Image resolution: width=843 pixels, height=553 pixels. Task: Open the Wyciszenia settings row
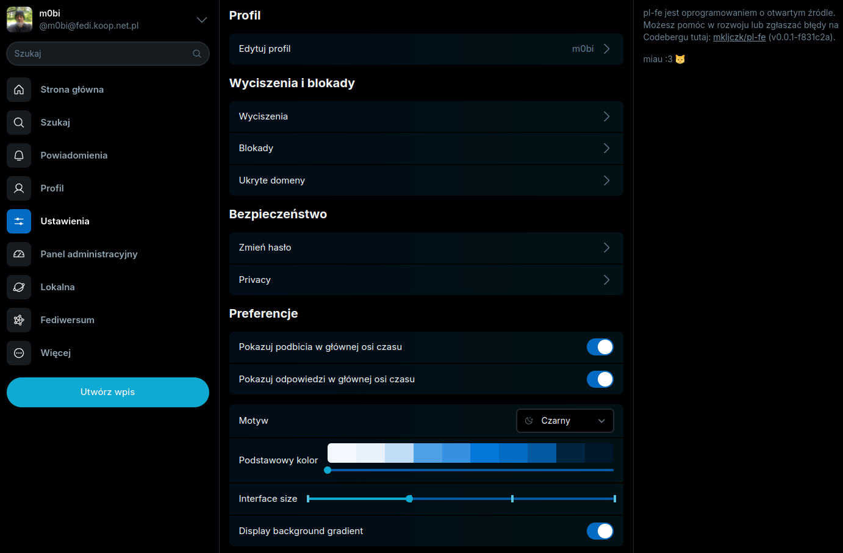click(426, 116)
